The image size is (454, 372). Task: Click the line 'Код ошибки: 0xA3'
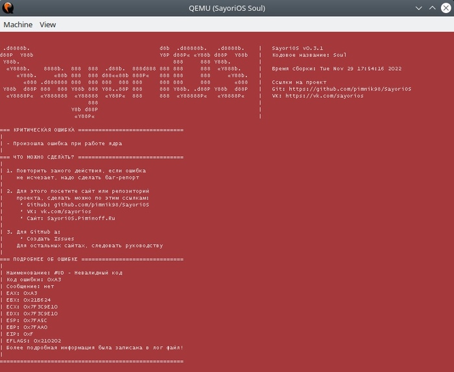34,280
